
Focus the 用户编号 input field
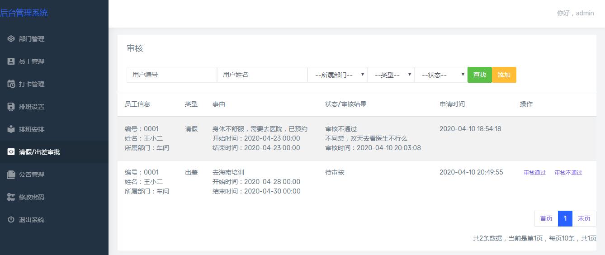click(x=172, y=75)
